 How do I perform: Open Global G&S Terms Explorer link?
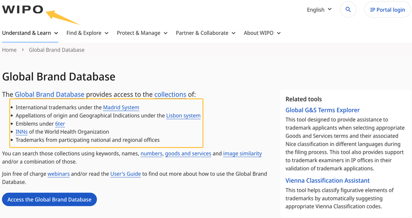322,110
